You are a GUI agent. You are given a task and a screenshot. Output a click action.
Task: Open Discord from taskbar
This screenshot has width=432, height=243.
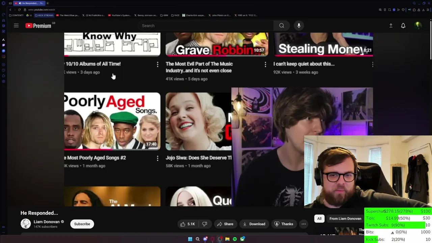205,239
